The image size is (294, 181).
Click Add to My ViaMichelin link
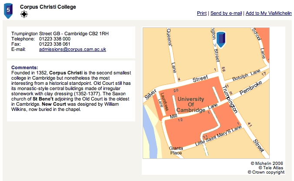click(269, 13)
